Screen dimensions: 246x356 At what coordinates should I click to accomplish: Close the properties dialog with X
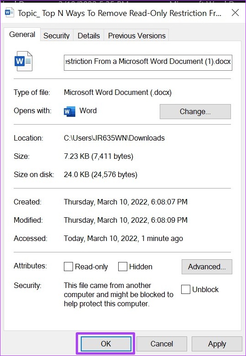pos(235,13)
